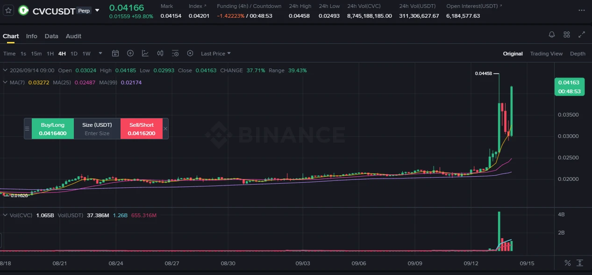Screen dimensions: 592x275
Task: Select the 1D interval
Action: click(74, 54)
